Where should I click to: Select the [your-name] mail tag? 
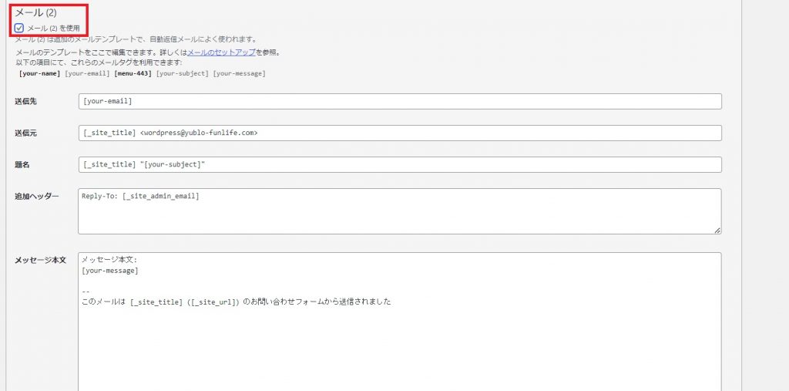point(39,73)
